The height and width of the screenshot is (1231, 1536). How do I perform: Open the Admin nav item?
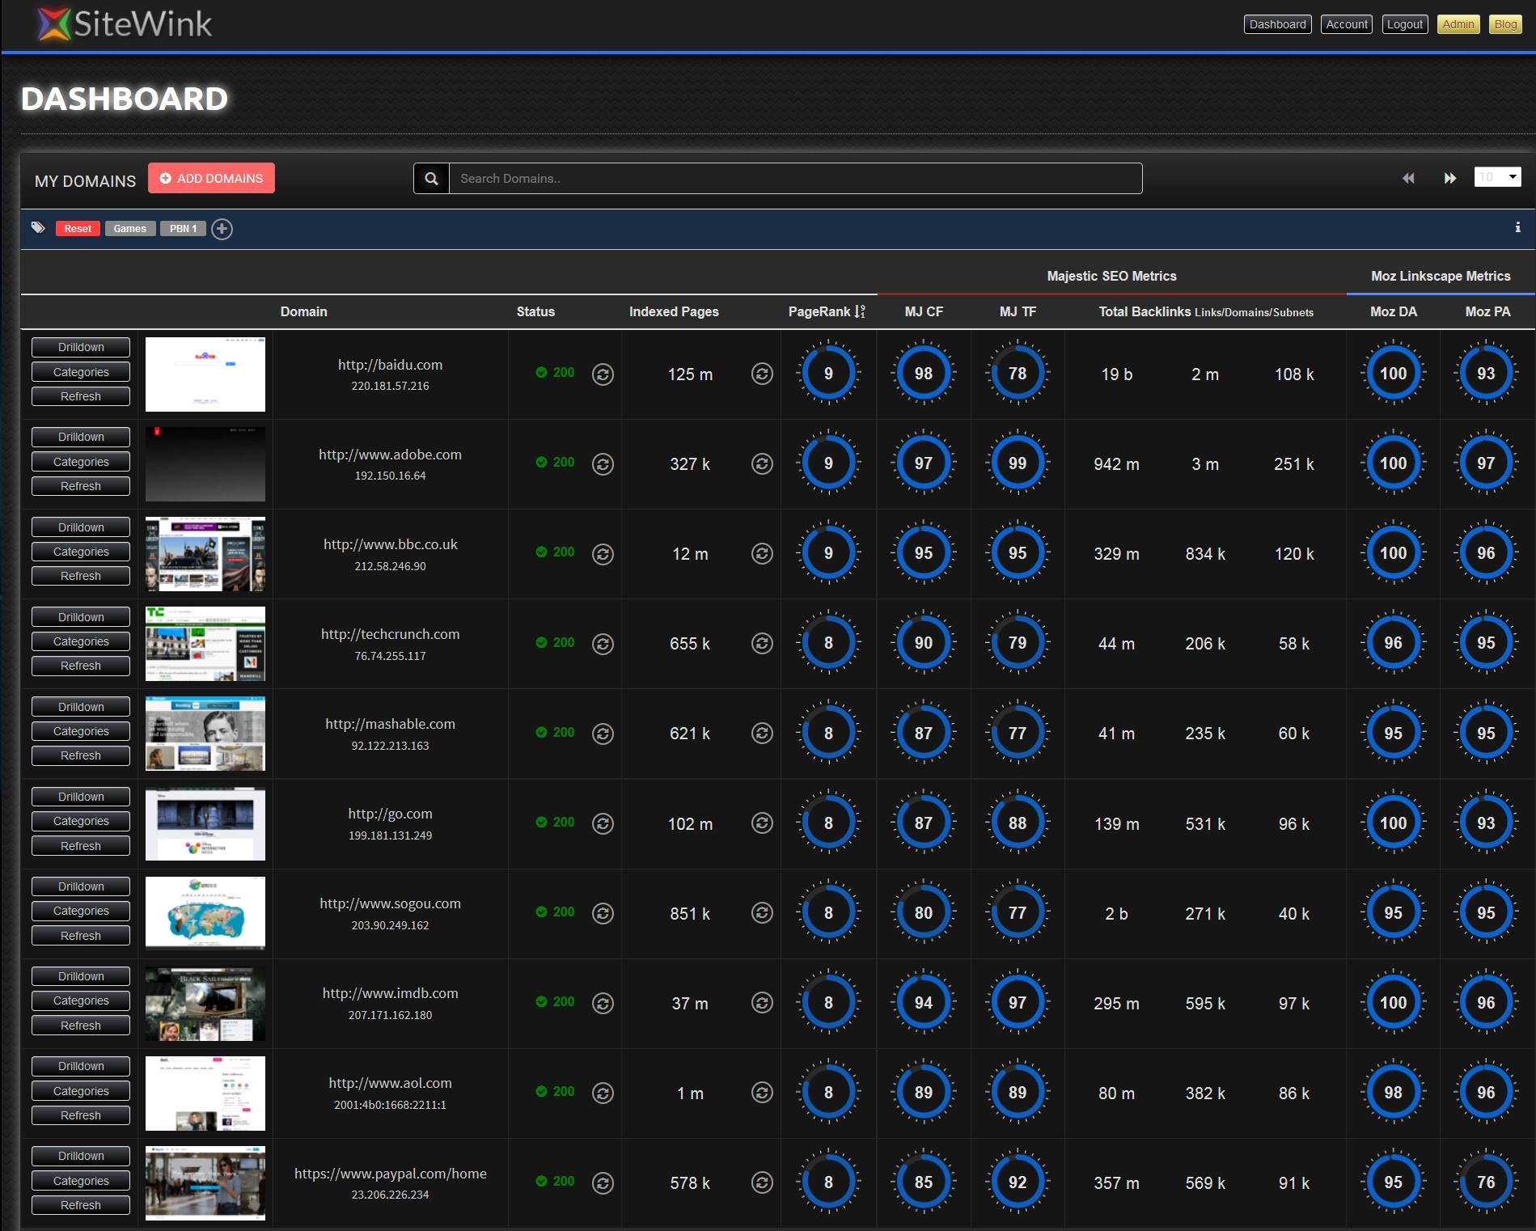pyautogui.click(x=1458, y=24)
